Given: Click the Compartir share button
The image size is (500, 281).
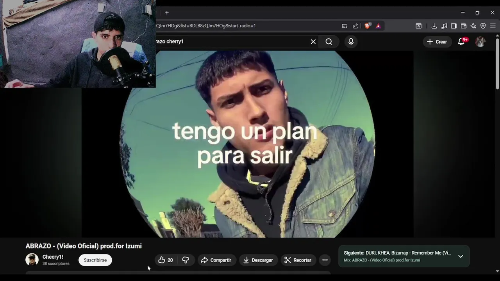Looking at the screenshot, I should click(x=216, y=260).
